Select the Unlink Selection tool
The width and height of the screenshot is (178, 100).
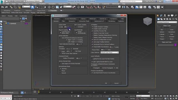(15, 7)
